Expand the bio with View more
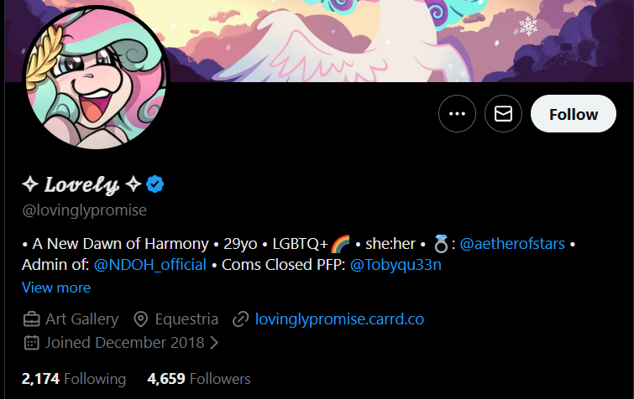Image resolution: width=634 pixels, height=399 pixels. pos(56,288)
